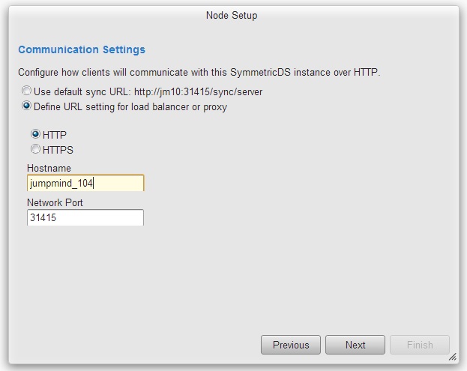467x371 pixels.
Task: Advance with the Next button
Action: click(x=355, y=345)
